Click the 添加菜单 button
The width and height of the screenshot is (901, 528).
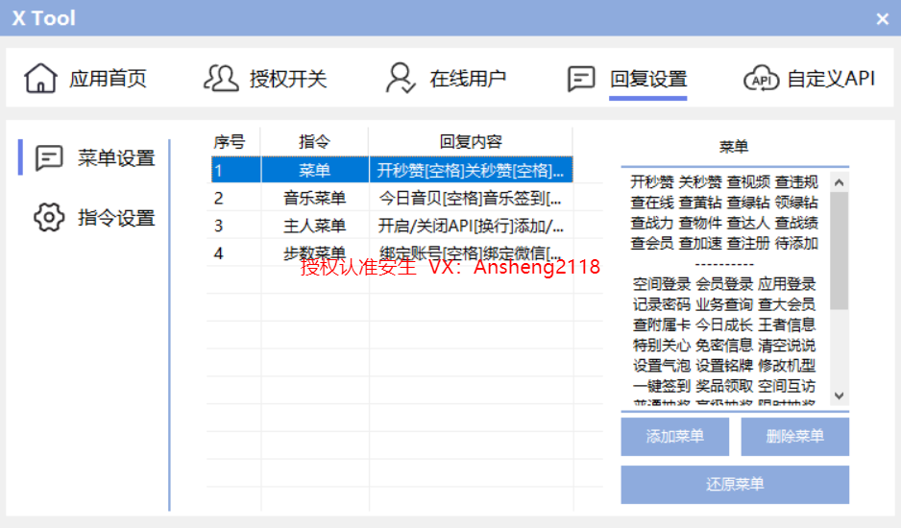click(674, 436)
